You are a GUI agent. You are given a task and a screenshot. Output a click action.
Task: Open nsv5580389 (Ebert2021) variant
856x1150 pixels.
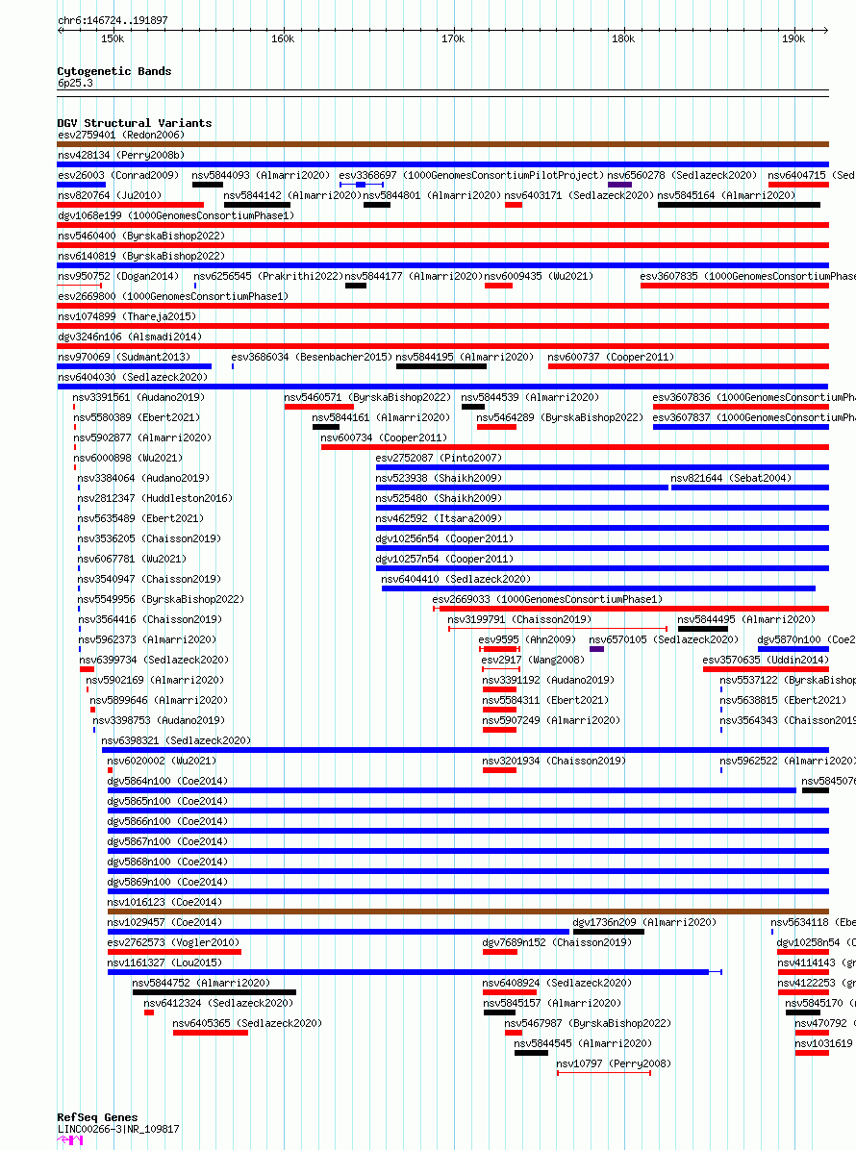click(137, 417)
